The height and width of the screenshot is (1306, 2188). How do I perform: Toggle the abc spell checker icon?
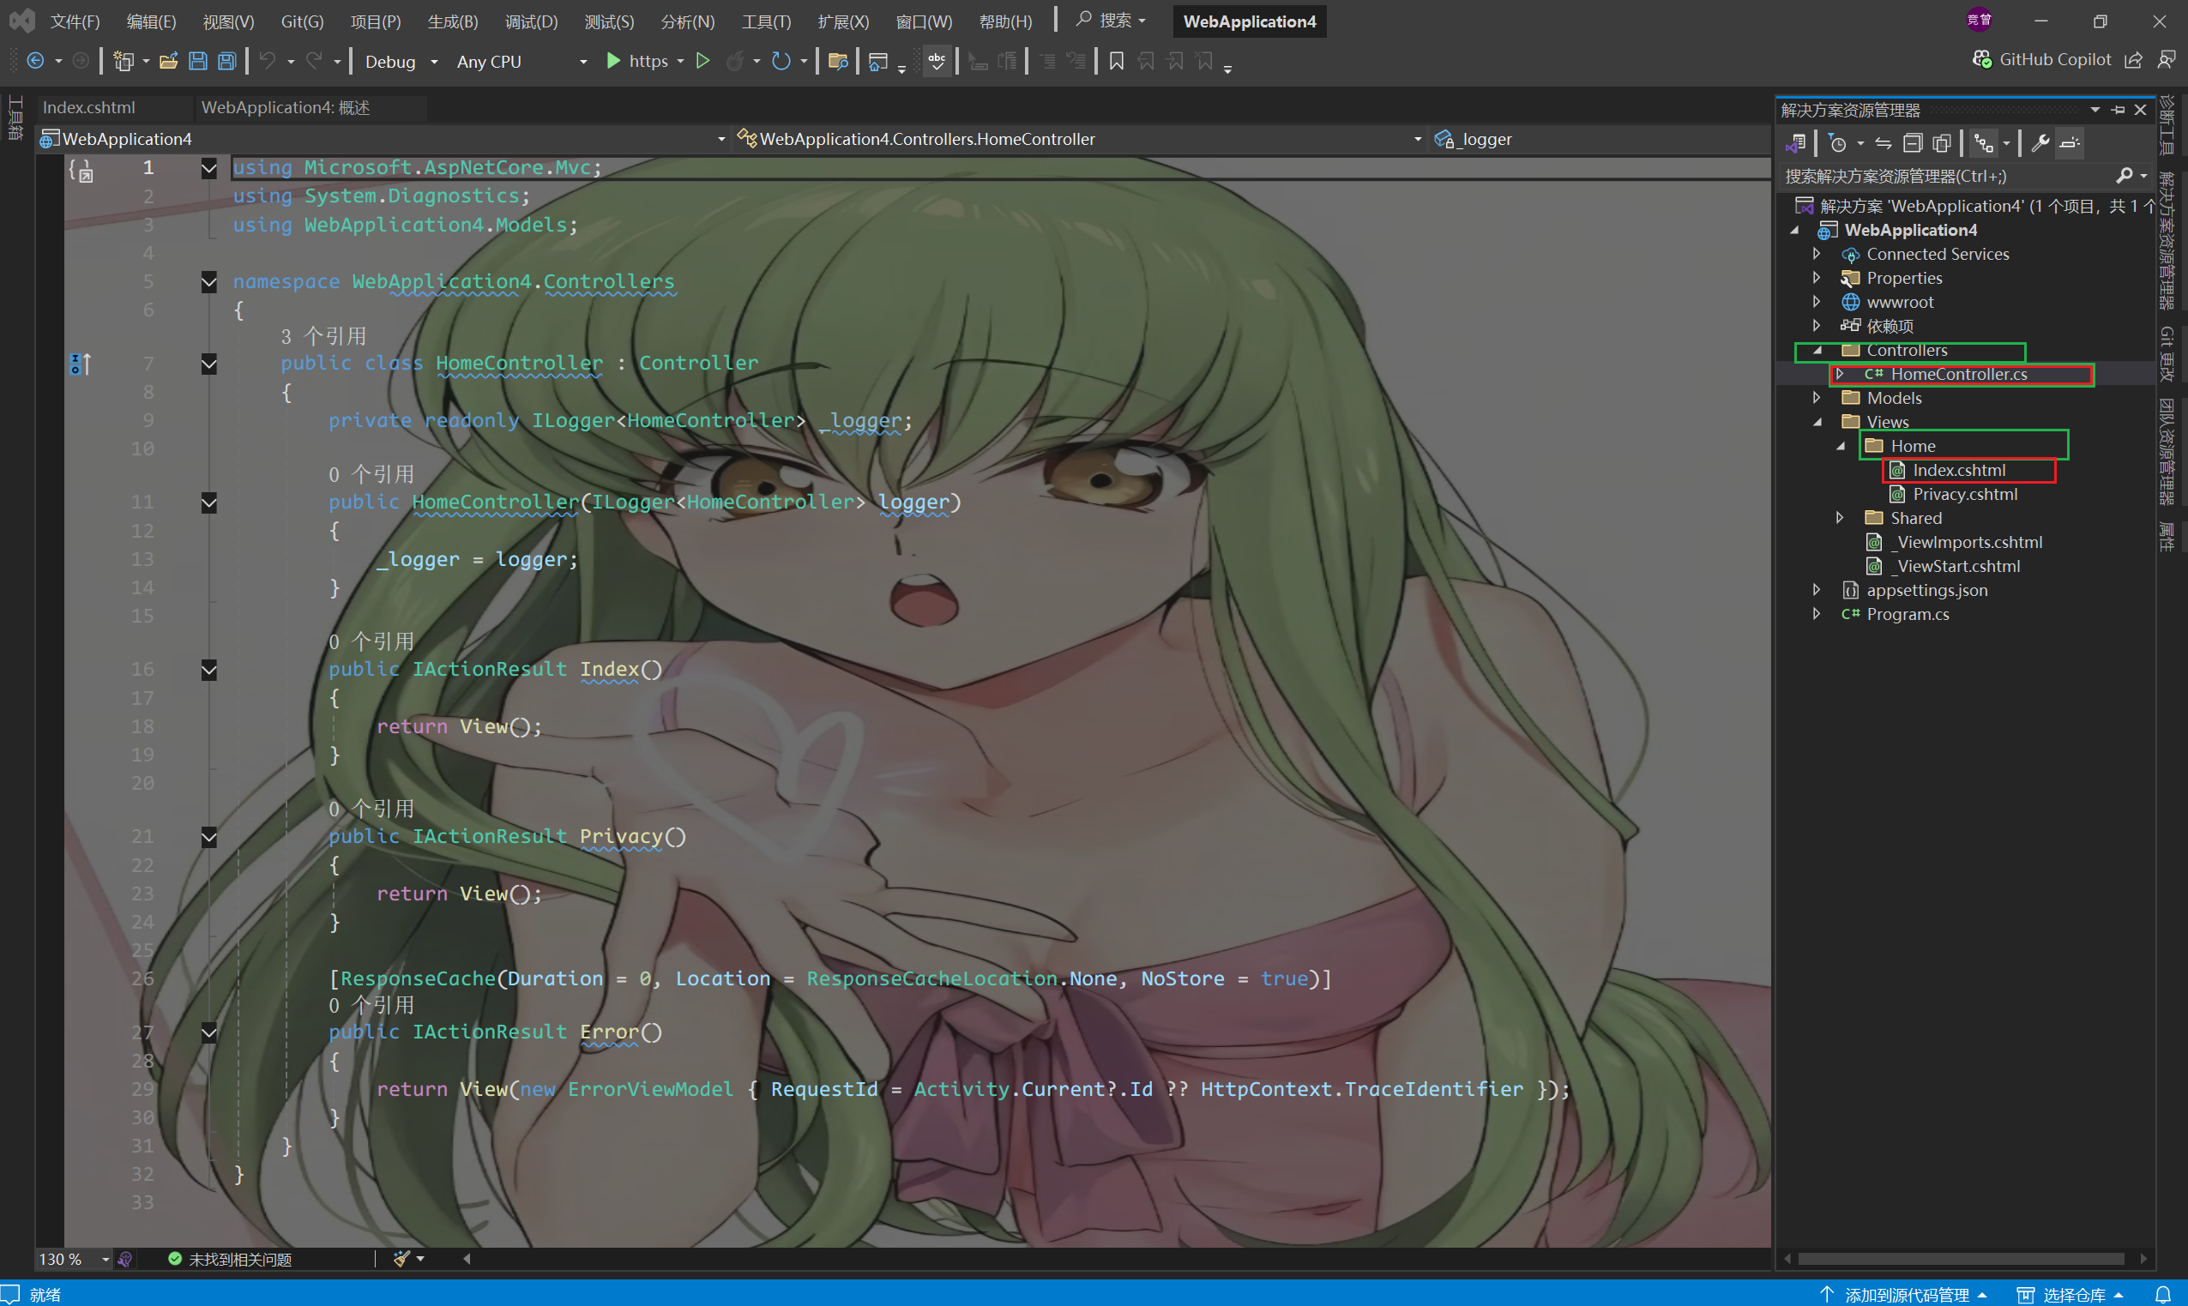click(x=937, y=61)
